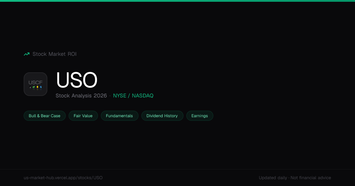Click the us-market-hub.vercel.app/stocks/USO URL

[63, 178]
